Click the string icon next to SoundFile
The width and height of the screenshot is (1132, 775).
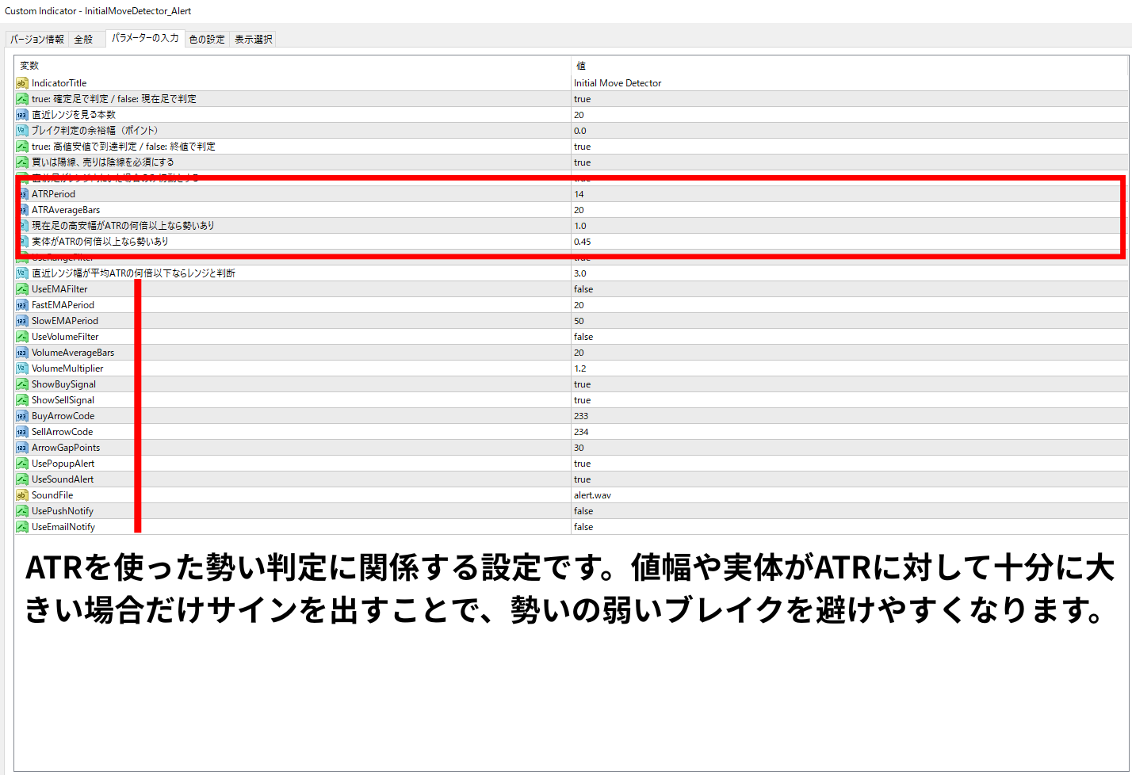point(22,495)
